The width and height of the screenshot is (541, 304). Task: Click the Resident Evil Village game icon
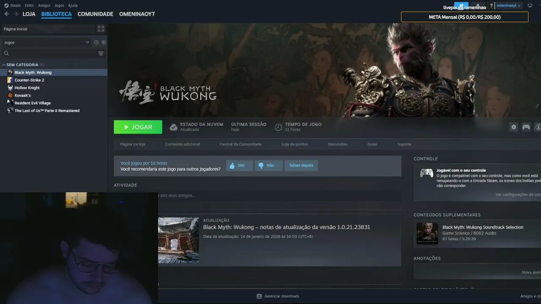click(x=10, y=103)
